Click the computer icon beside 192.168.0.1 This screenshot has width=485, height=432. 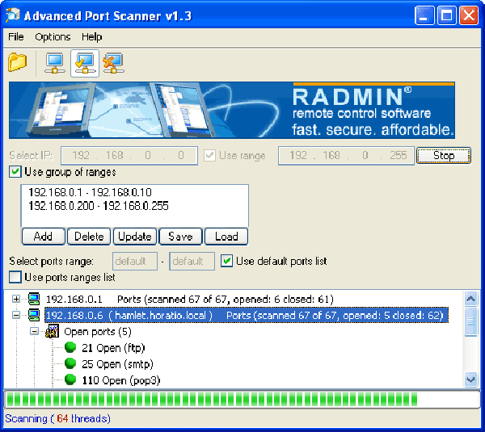click(34, 299)
